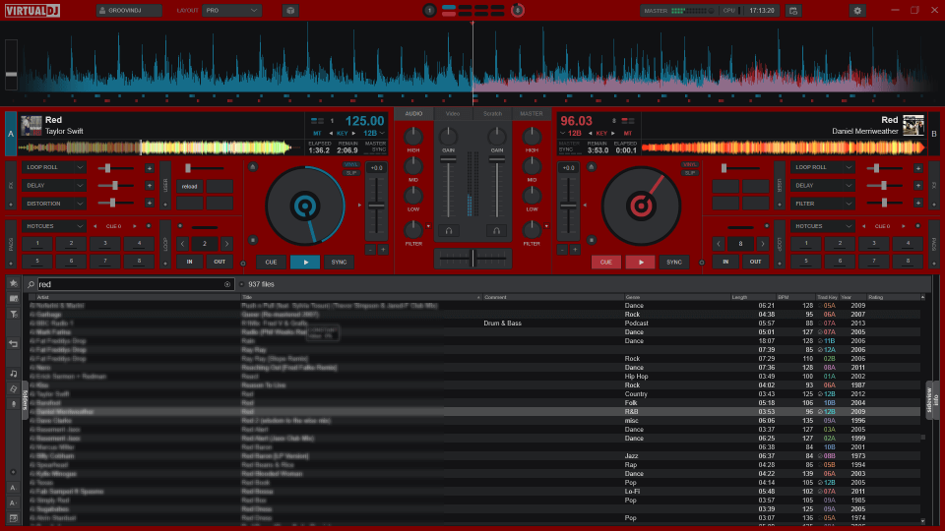
Task: Click the round number 1 button in top bar
Action: coord(429,10)
